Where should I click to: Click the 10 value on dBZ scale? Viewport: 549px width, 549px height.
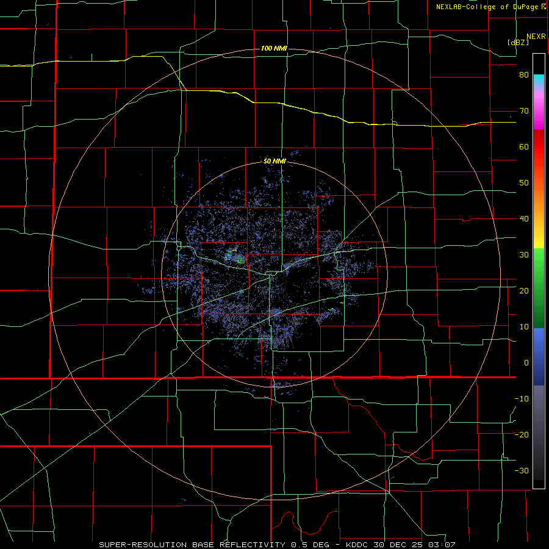[524, 327]
